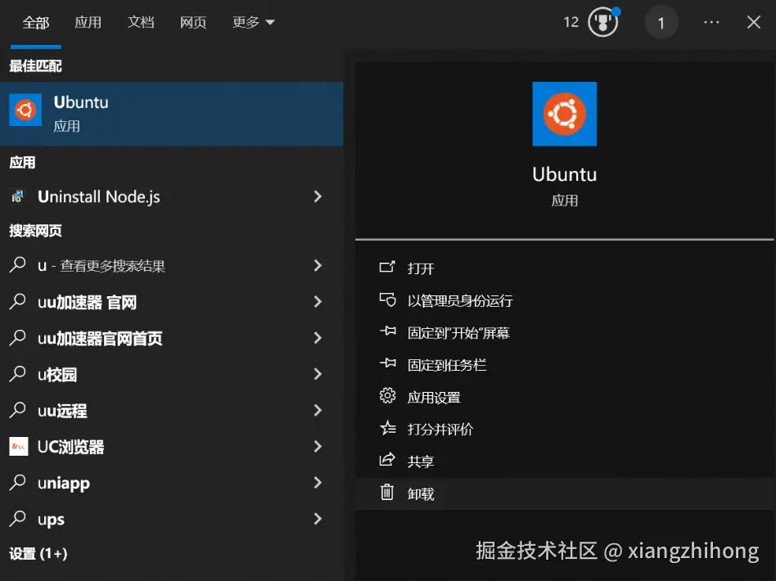Choose 以管理员身份运行

tap(565, 300)
